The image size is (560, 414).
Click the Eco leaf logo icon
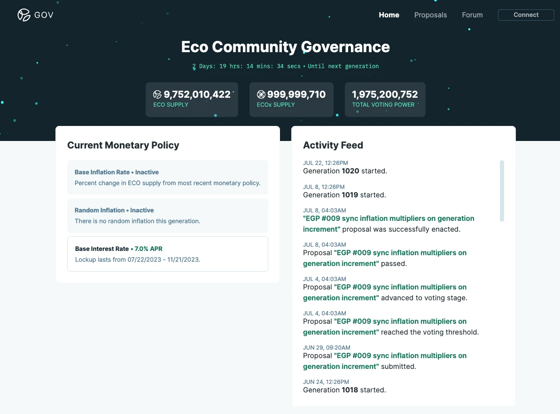click(x=24, y=15)
